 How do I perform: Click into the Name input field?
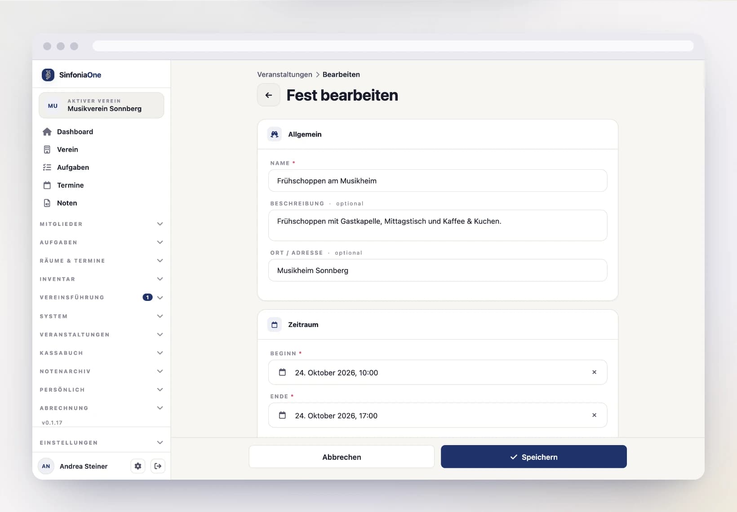coord(438,181)
